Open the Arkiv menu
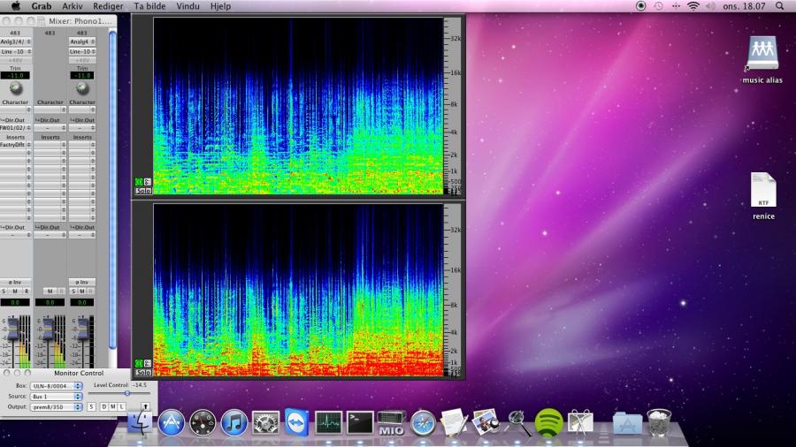The width and height of the screenshot is (796, 447). pos(73,6)
